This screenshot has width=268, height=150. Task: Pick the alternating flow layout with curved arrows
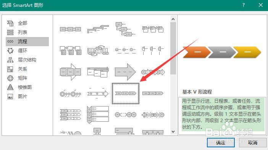pos(98,50)
